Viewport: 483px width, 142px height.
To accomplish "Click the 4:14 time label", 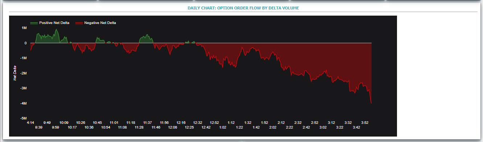I will tap(30, 123).
